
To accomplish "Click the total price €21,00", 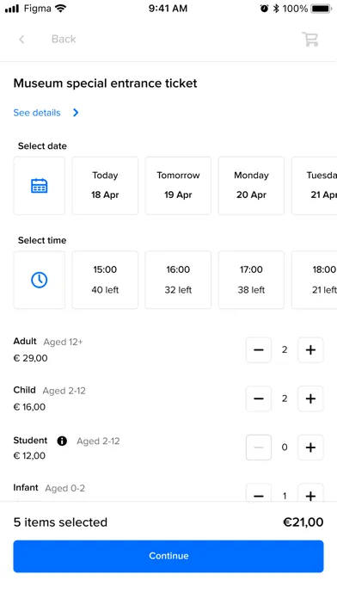I will pyautogui.click(x=303, y=522).
